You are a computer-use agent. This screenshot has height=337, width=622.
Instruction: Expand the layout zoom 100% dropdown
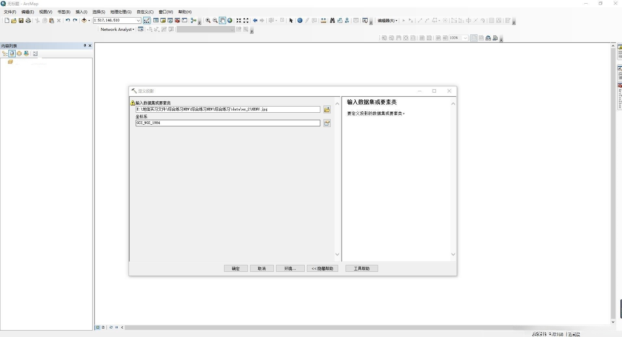click(x=465, y=38)
